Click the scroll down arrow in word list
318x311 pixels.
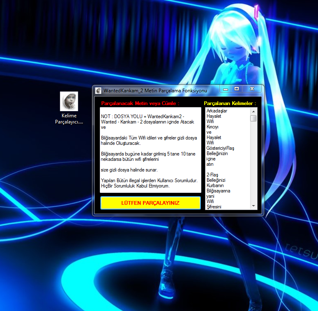(253, 206)
